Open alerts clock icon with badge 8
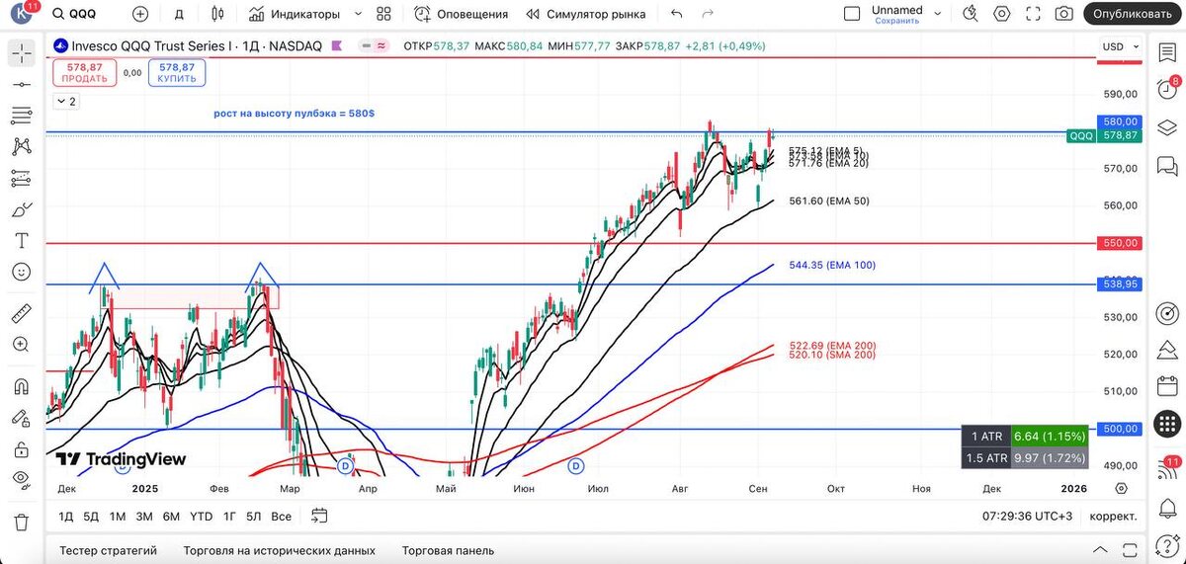1186x564 pixels. [x=1167, y=89]
